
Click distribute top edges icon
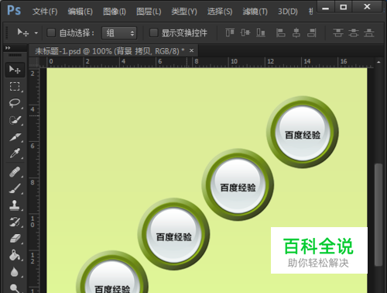click(x=338, y=33)
